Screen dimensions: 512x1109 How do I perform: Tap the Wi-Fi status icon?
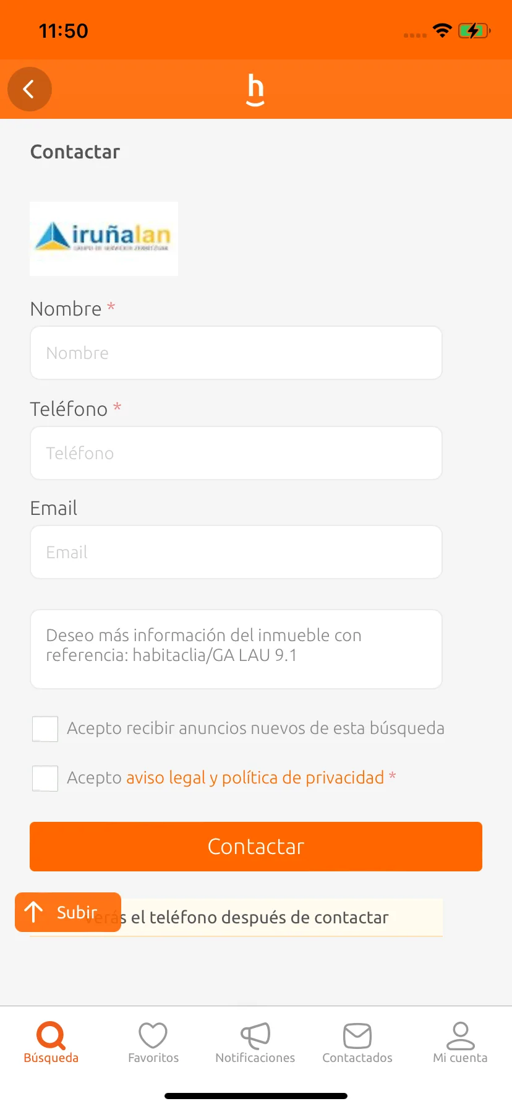pos(442,30)
